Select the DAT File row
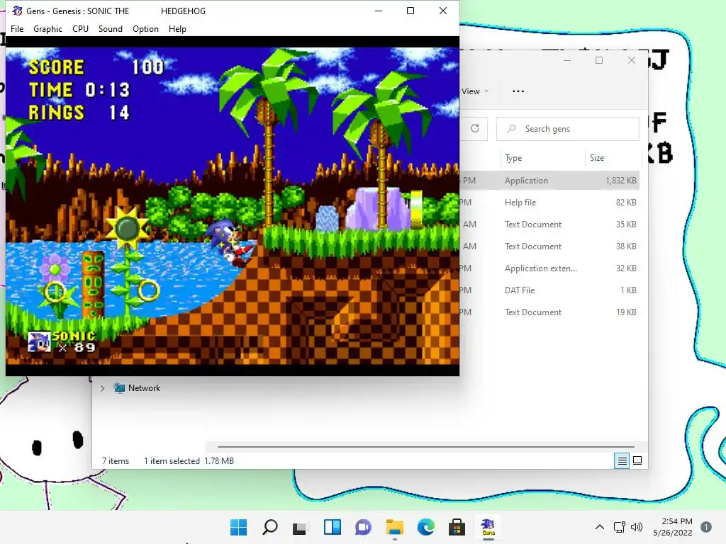Image resolution: width=726 pixels, height=544 pixels. pos(550,290)
